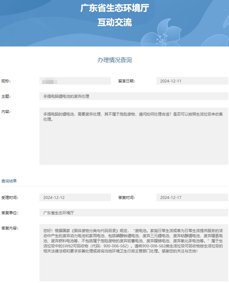This screenshot has width=229, height=283.
Task: Focus the 主题 field about 手提电脑锂电池
Action: click(x=134, y=96)
